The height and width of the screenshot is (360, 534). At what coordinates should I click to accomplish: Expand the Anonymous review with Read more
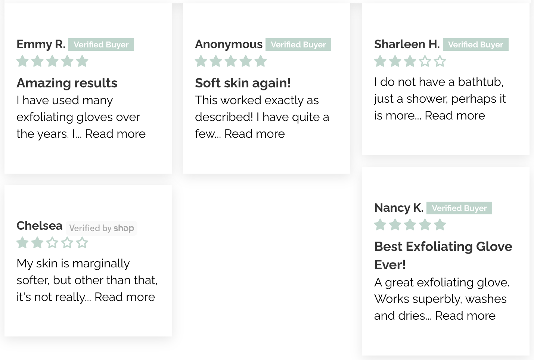click(255, 134)
